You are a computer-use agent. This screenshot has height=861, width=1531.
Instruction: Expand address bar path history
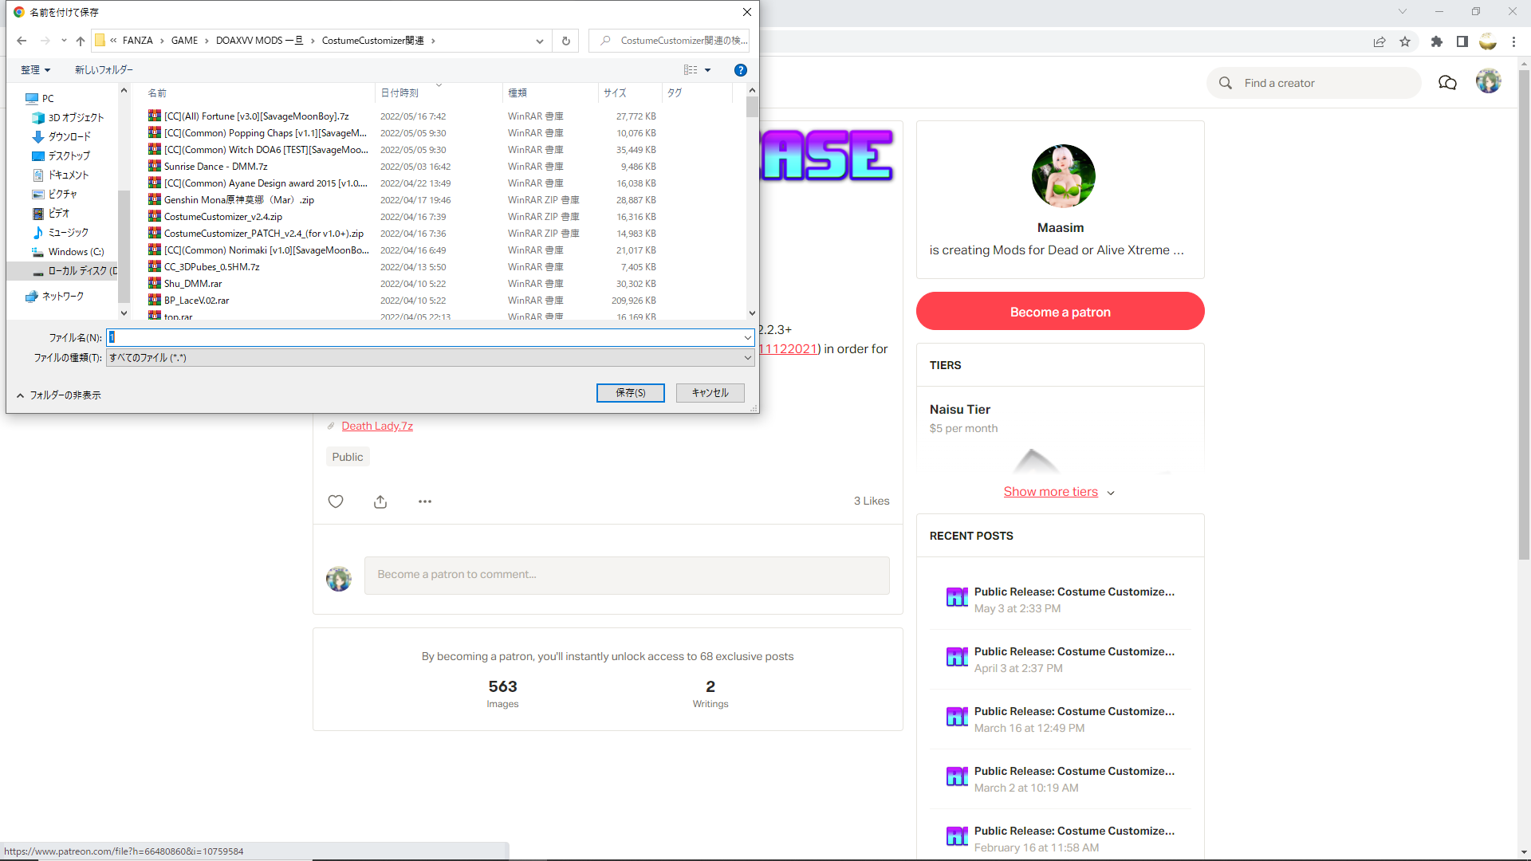[540, 41]
